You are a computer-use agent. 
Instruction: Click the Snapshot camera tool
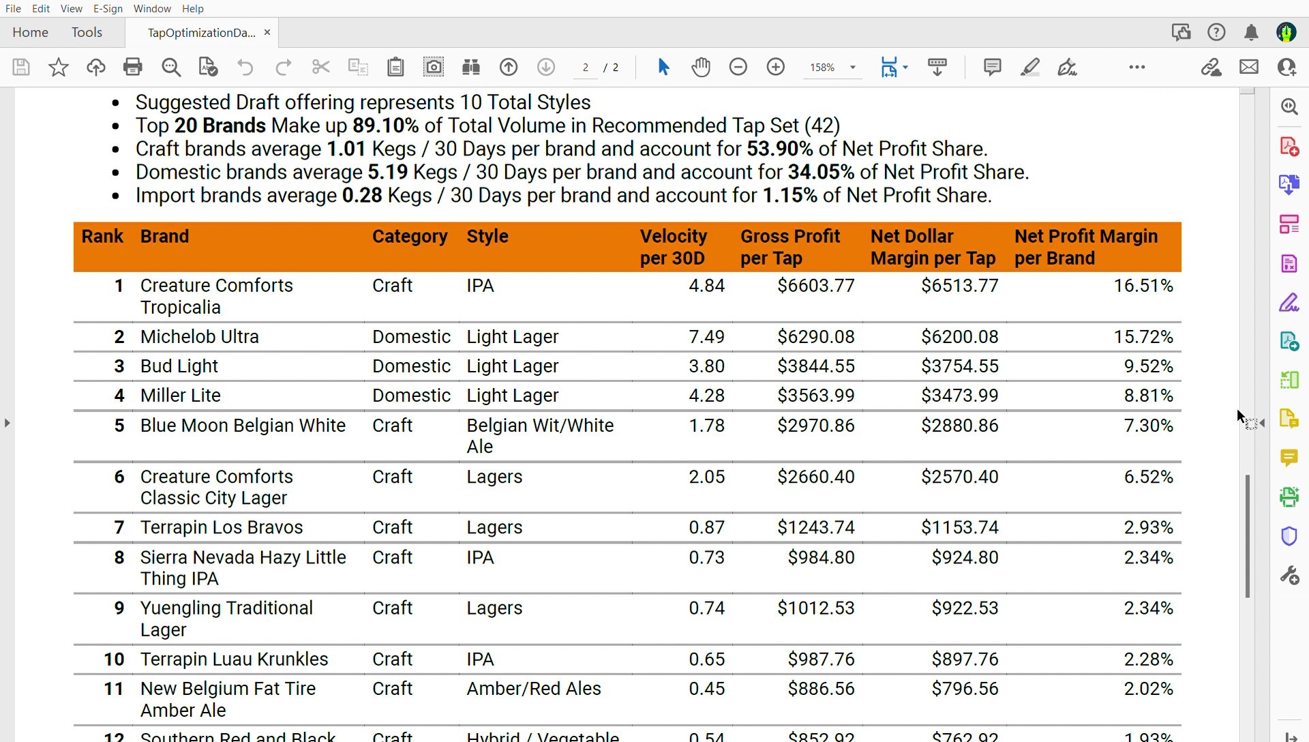(x=434, y=67)
